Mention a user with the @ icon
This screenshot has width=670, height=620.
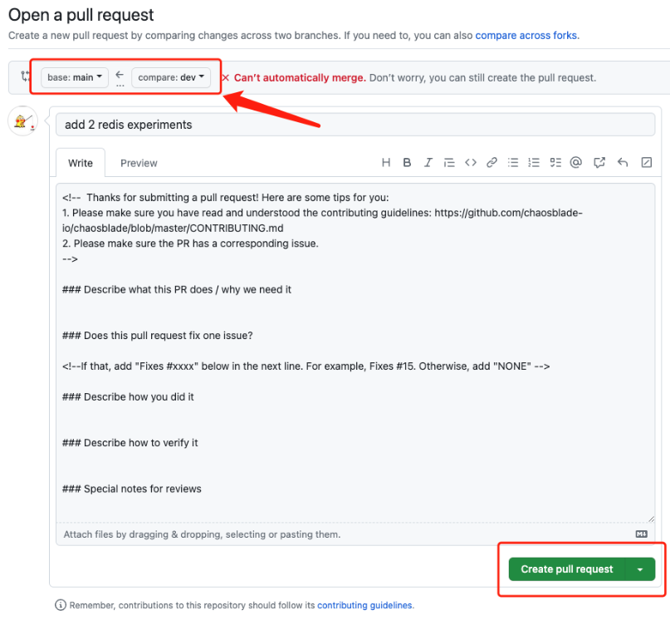click(576, 163)
